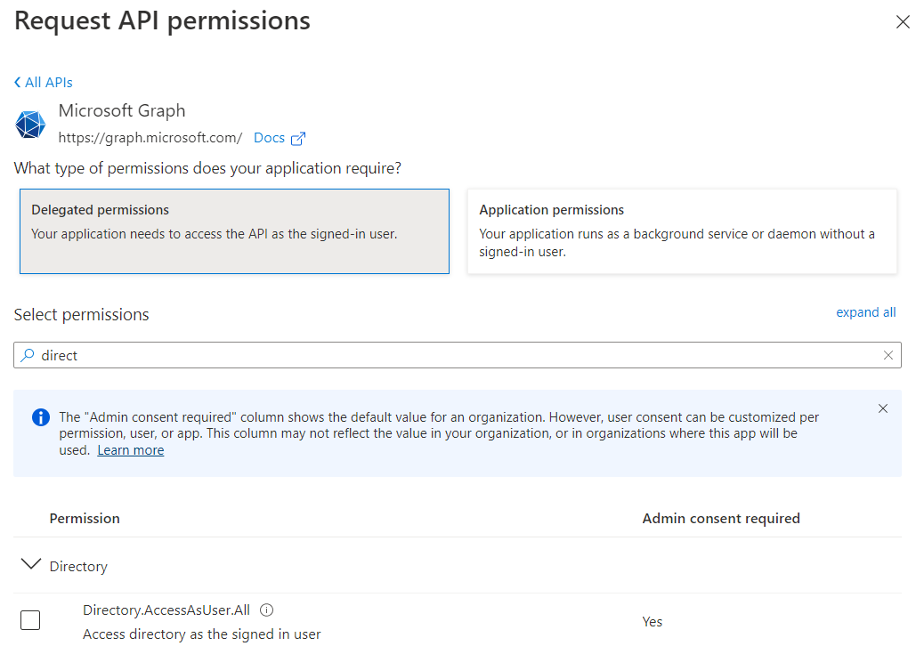916x646 pixels.
Task: Clear the search box using the X icon
Action: click(888, 355)
